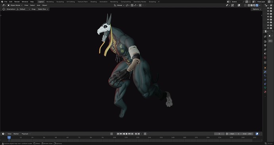Play the animation in reverse
Screen dimensions: 274x145
(124, 134)
